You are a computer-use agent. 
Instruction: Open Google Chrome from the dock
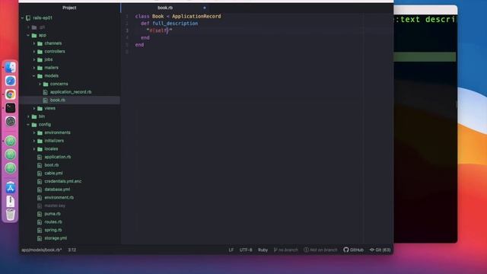(11, 94)
